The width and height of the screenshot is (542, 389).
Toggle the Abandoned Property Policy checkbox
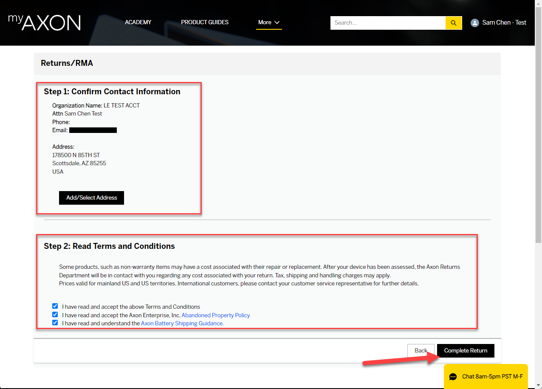tap(55, 314)
